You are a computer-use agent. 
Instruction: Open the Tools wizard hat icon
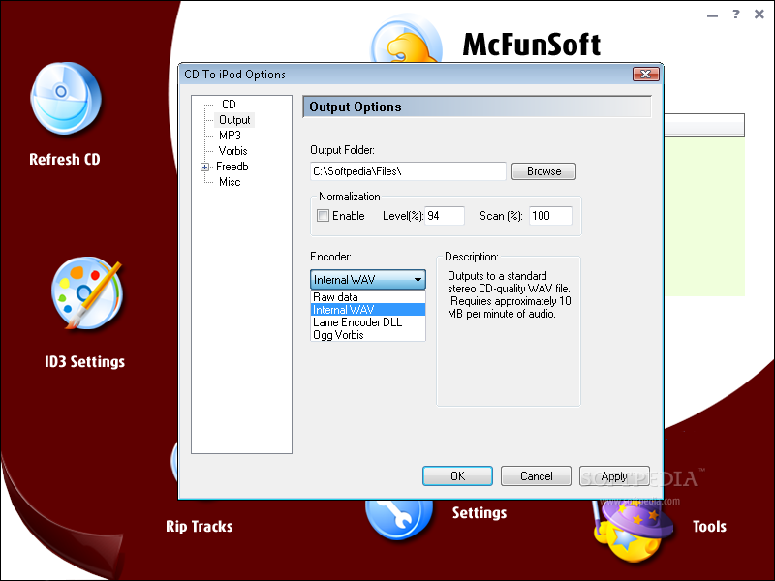pos(633,531)
